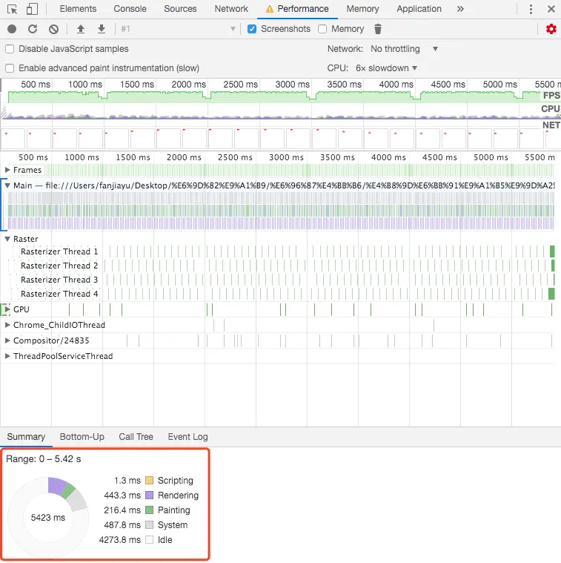This screenshot has width=561, height=563.
Task: Collapse the Raster track
Action: pyautogui.click(x=7, y=239)
